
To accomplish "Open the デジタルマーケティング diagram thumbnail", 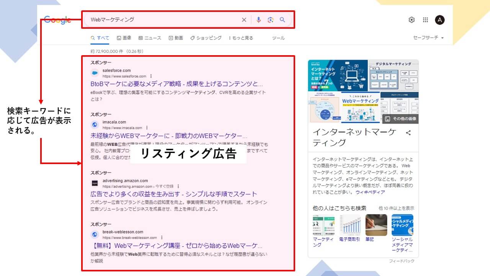I will [x=394, y=76].
